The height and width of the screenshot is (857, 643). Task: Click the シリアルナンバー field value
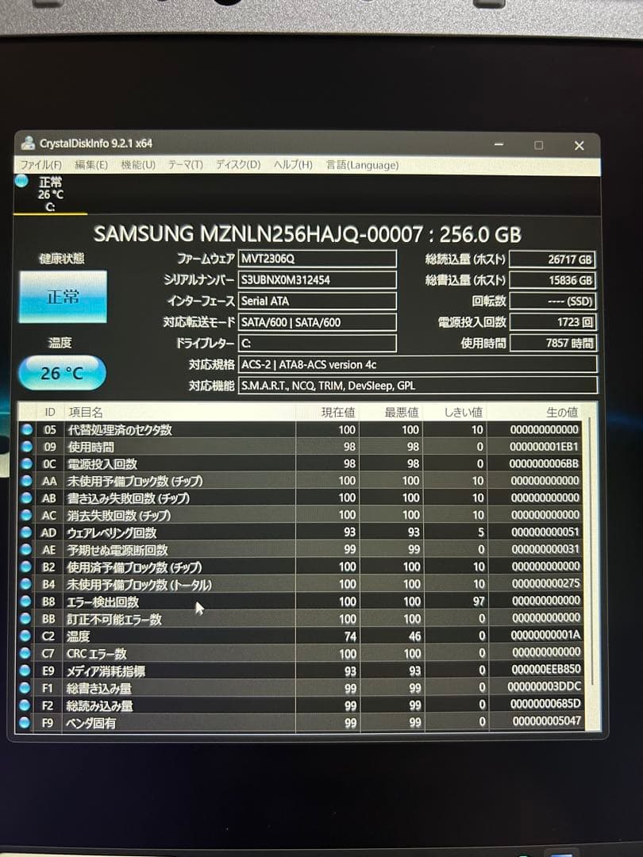click(x=316, y=279)
